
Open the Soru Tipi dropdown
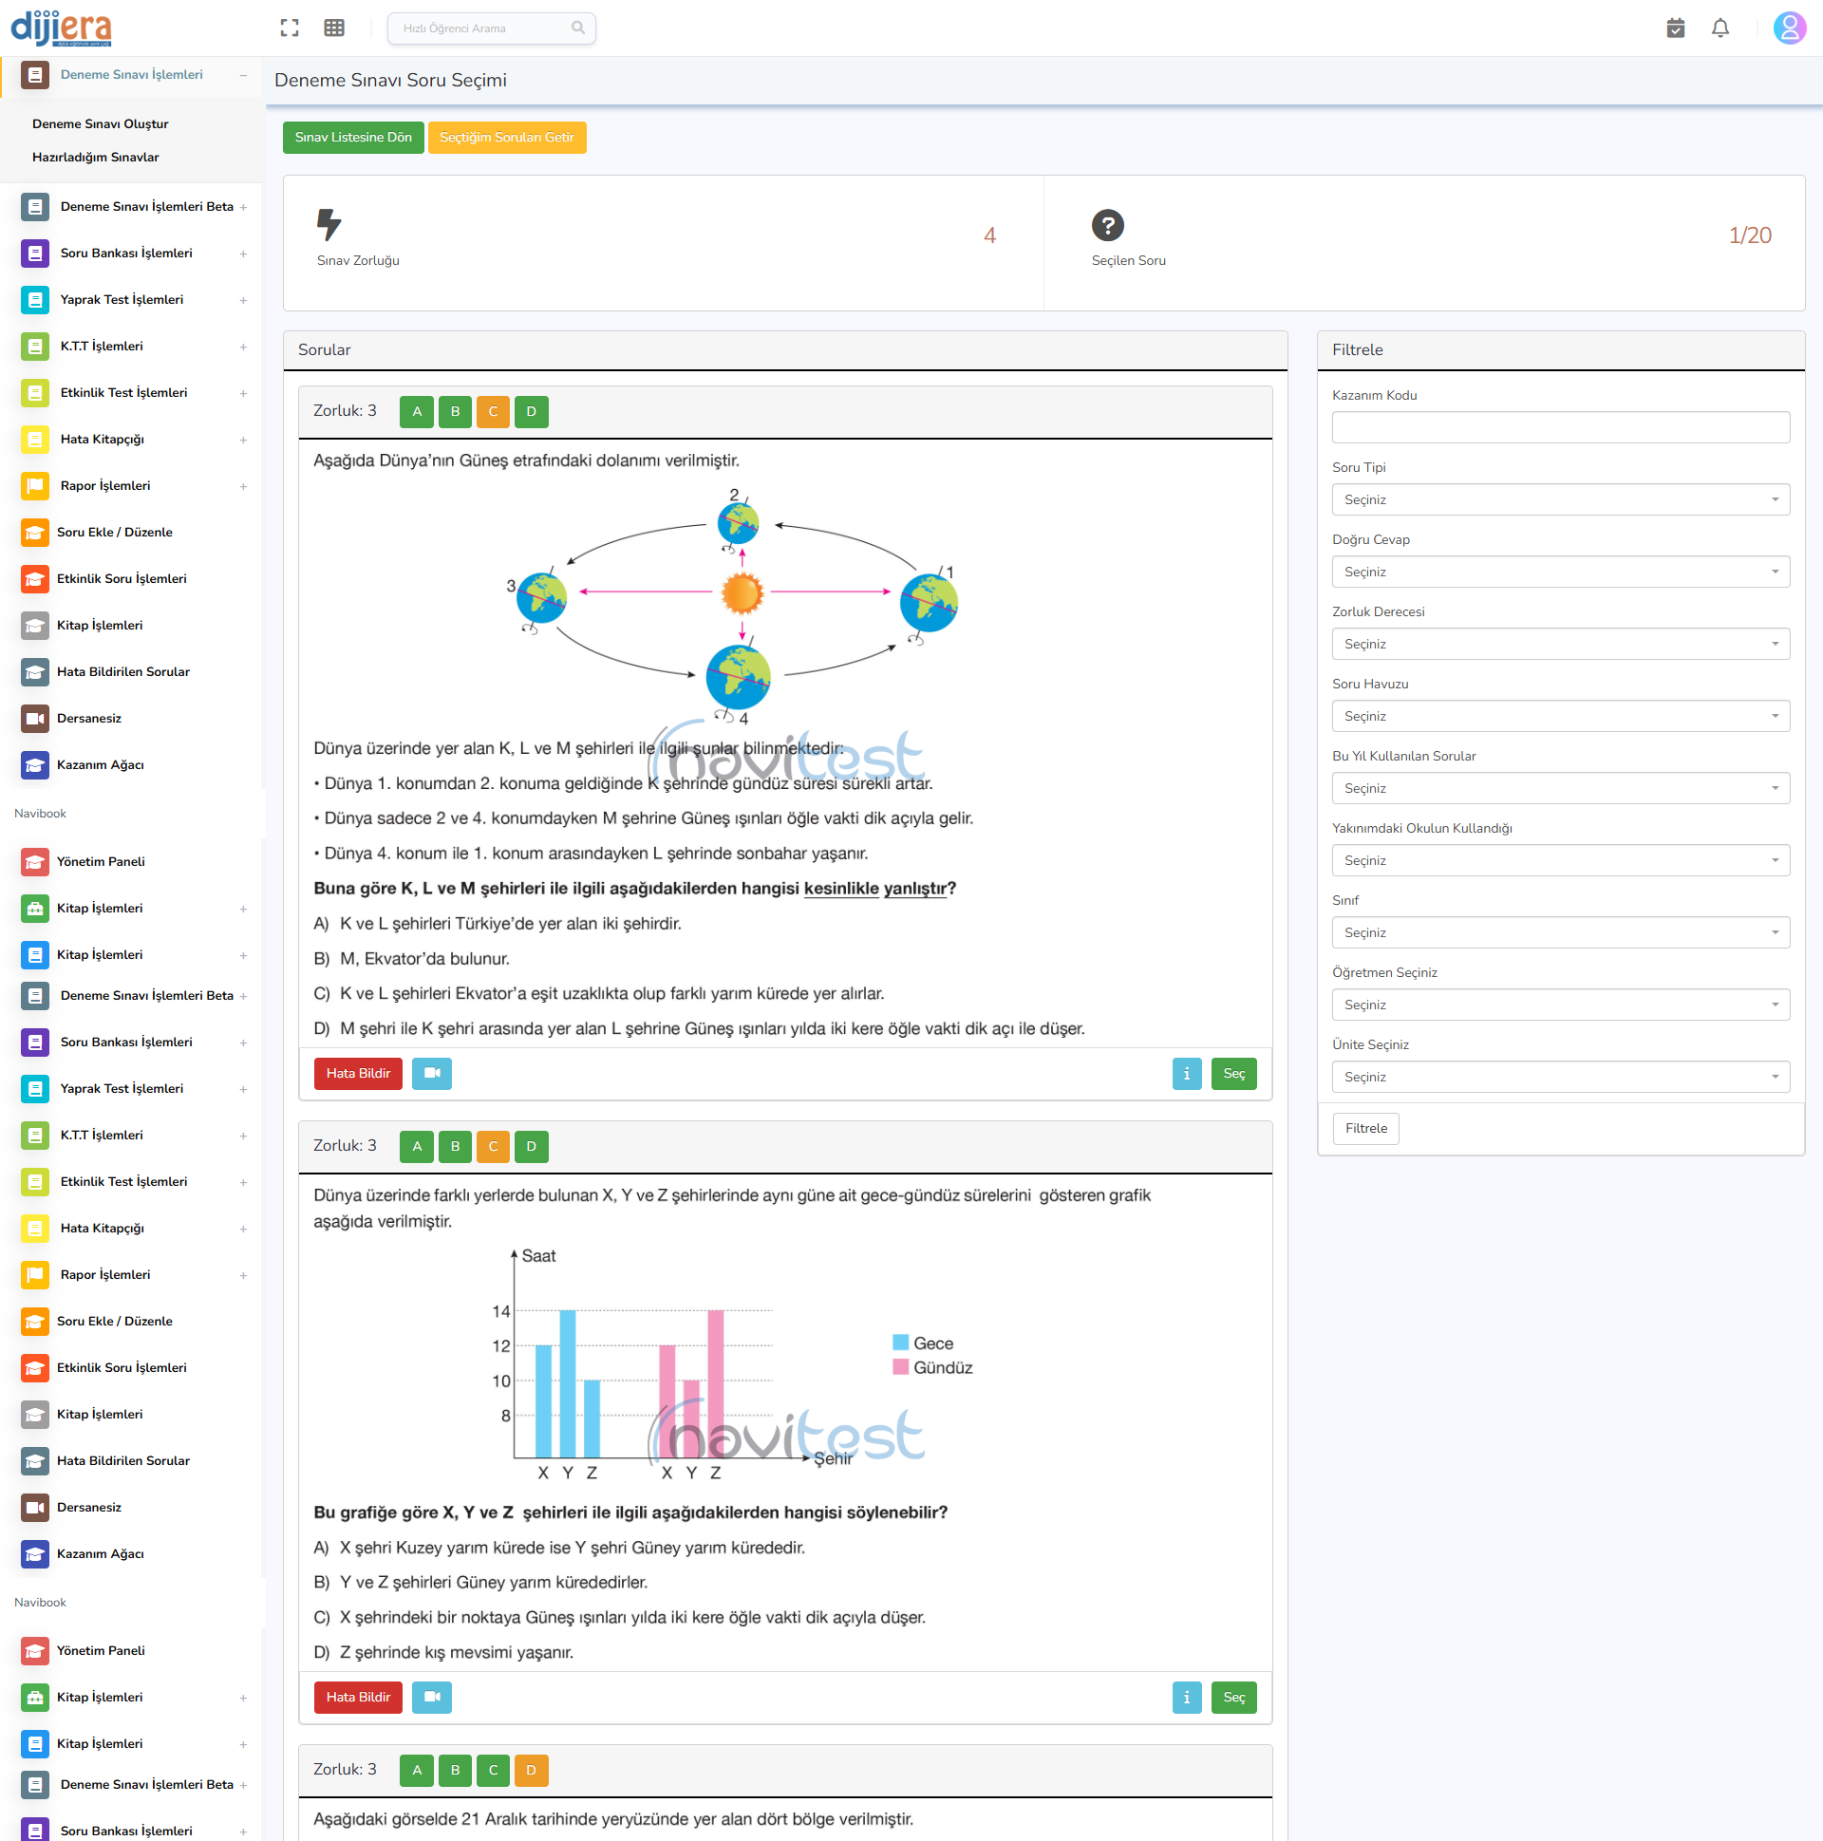pos(1560,499)
